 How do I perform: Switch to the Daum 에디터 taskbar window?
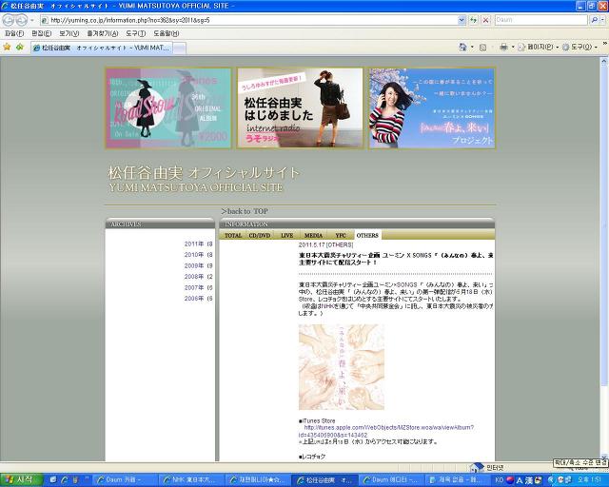click(390, 480)
